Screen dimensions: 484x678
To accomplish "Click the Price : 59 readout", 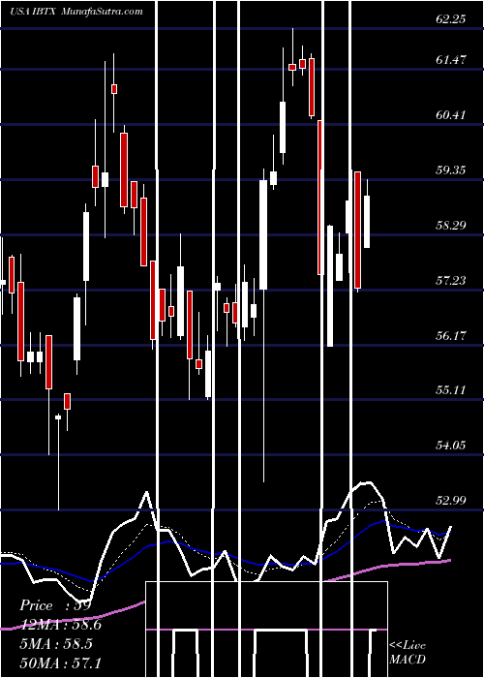I will click(55, 605).
